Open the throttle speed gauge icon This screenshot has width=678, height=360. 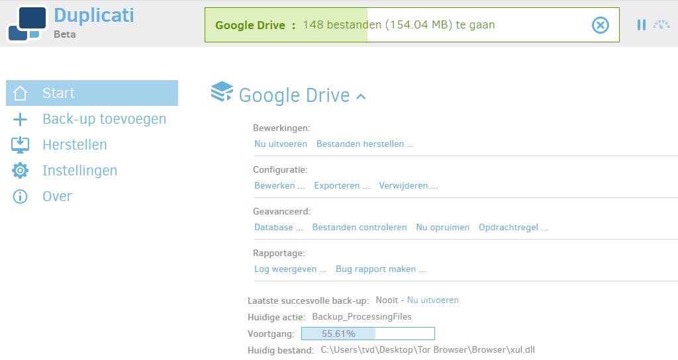pyautogui.click(x=661, y=24)
